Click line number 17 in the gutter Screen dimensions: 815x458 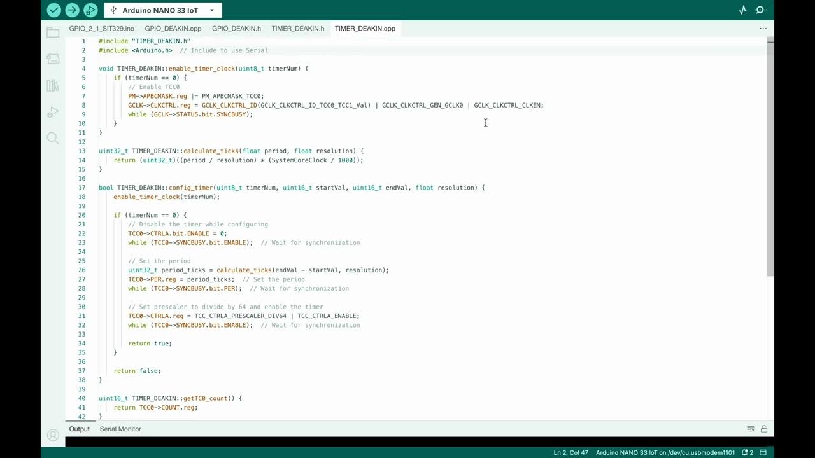tap(81, 188)
